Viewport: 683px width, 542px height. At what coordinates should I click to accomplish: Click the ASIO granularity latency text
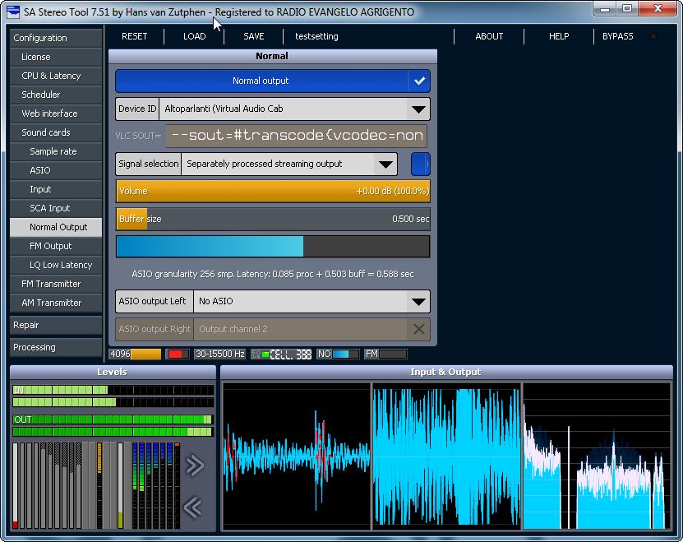point(273,274)
